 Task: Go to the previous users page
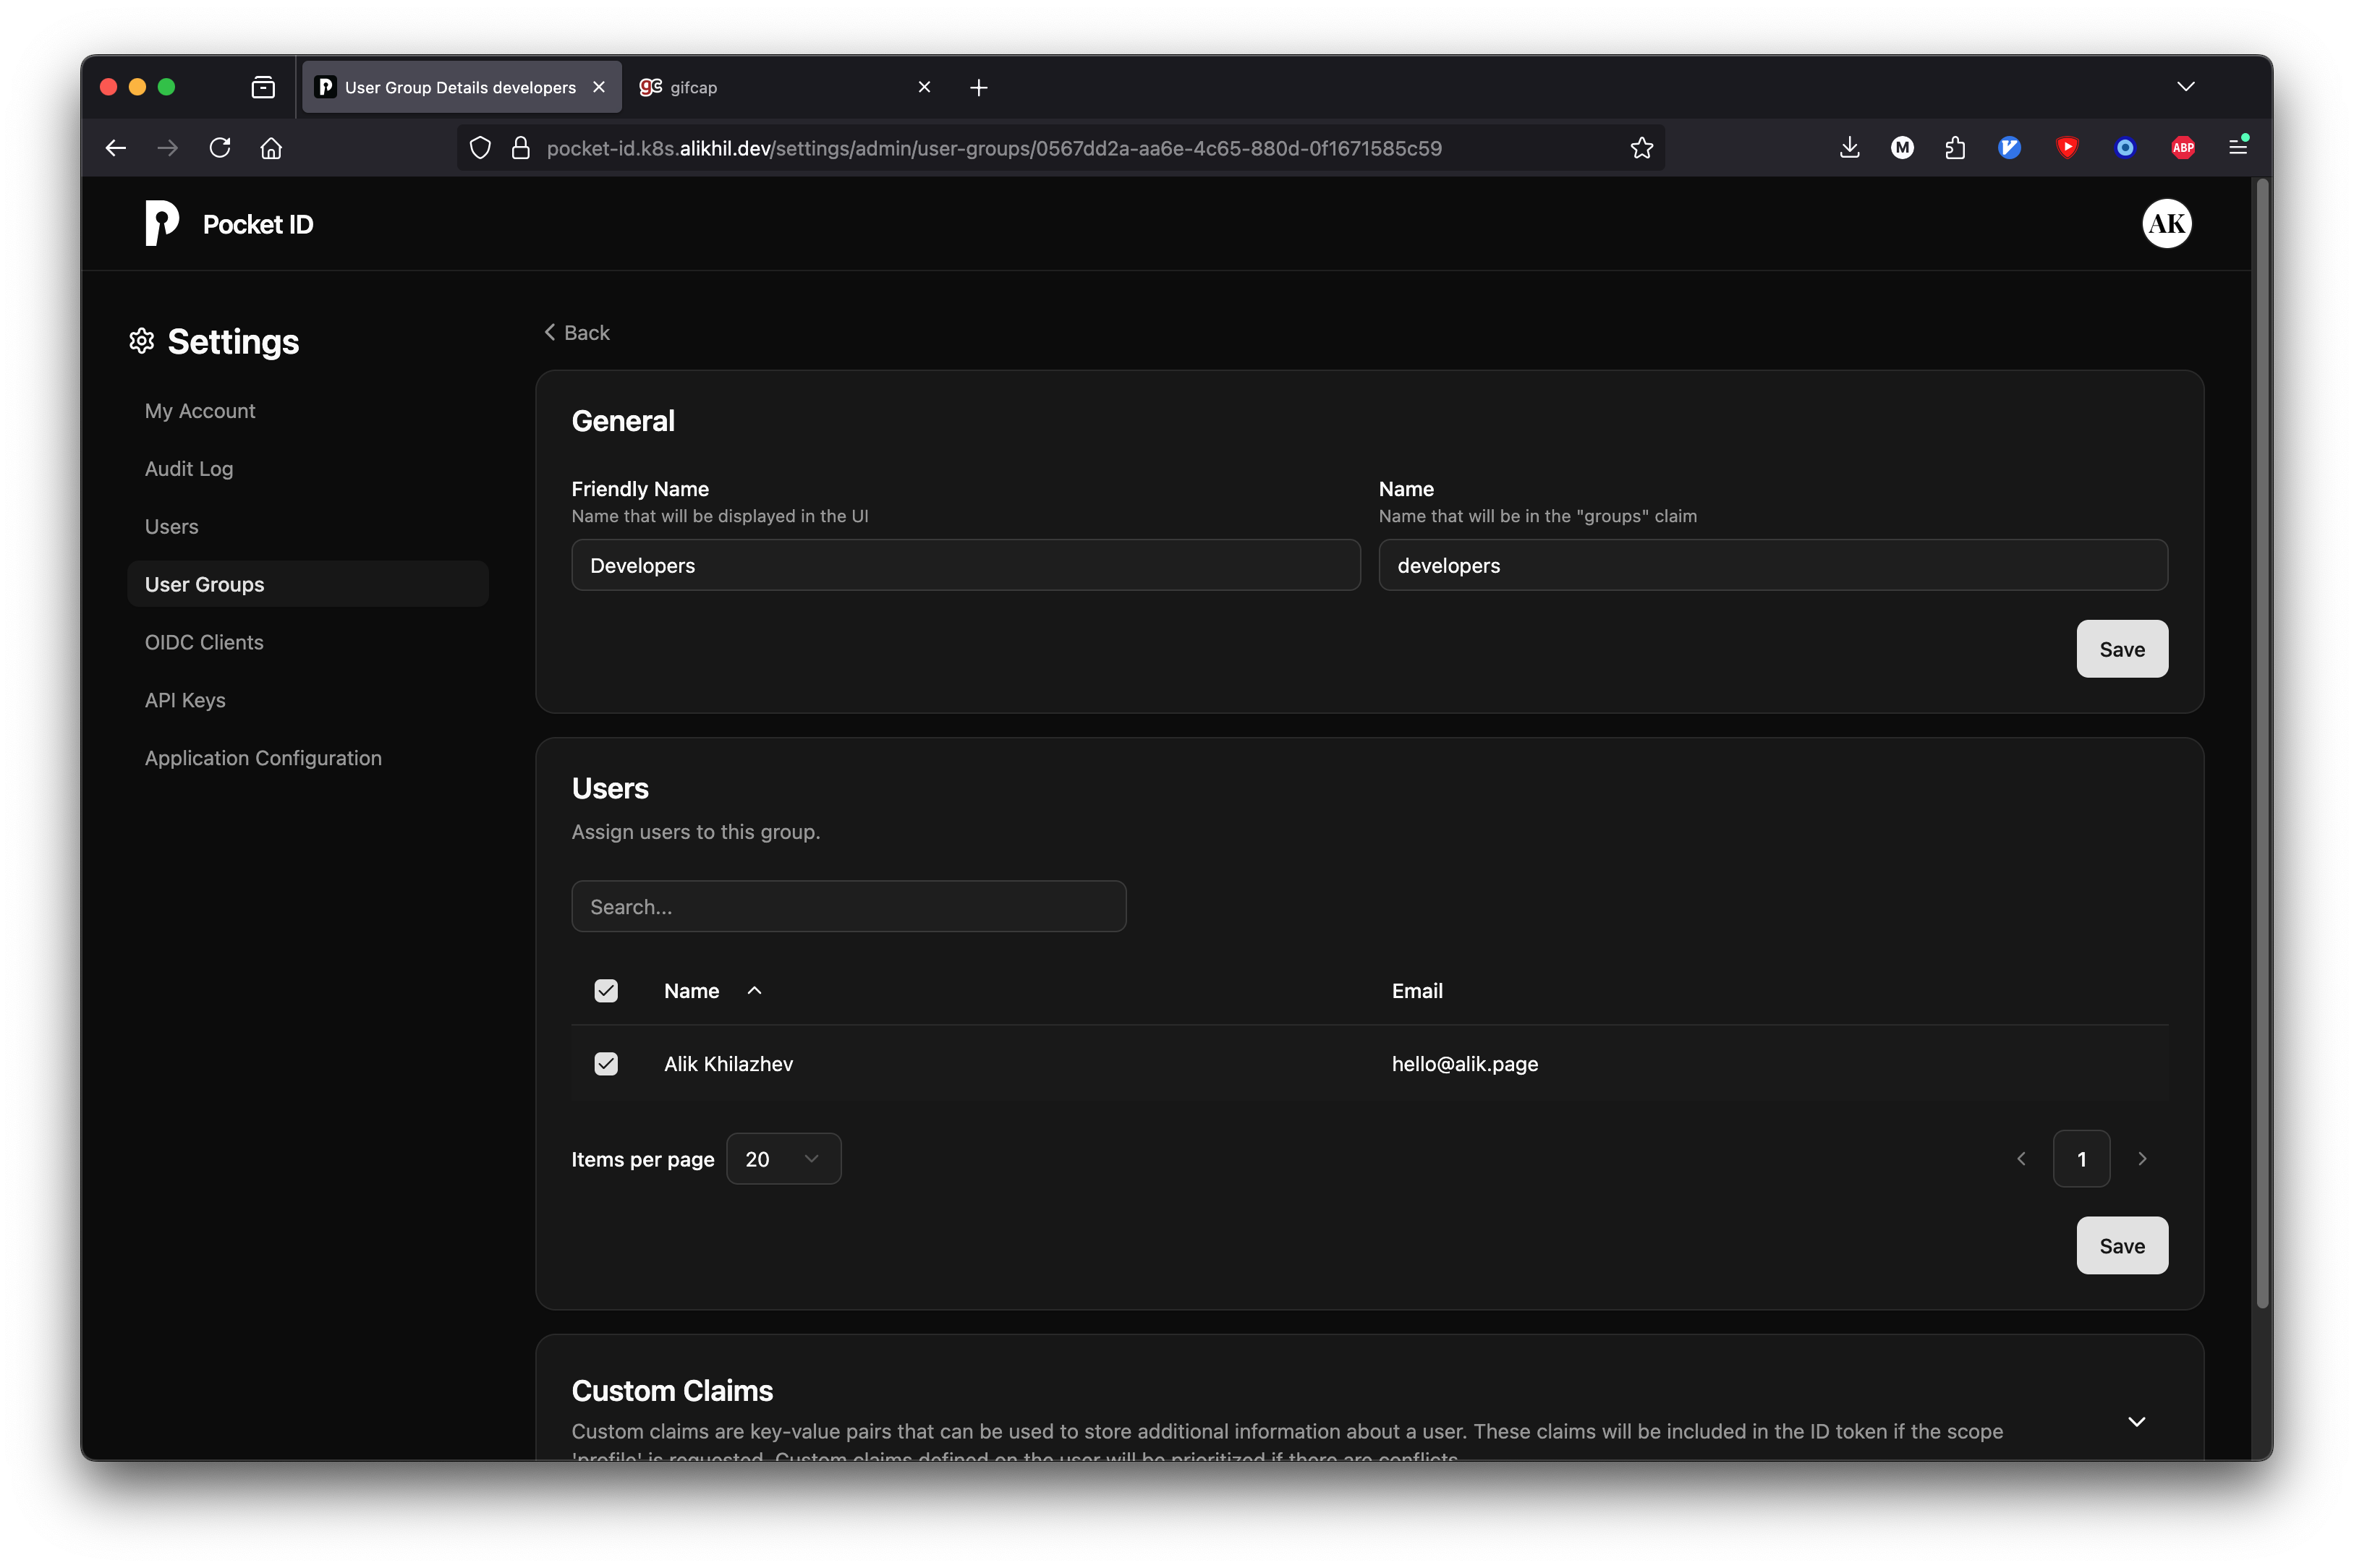(2021, 1158)
